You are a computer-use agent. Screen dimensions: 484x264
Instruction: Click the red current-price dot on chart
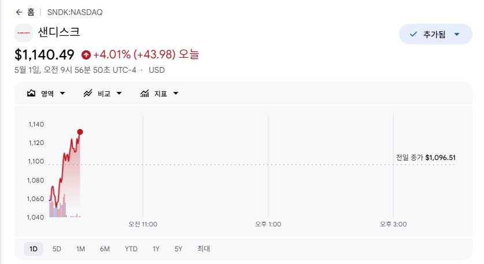80,132
